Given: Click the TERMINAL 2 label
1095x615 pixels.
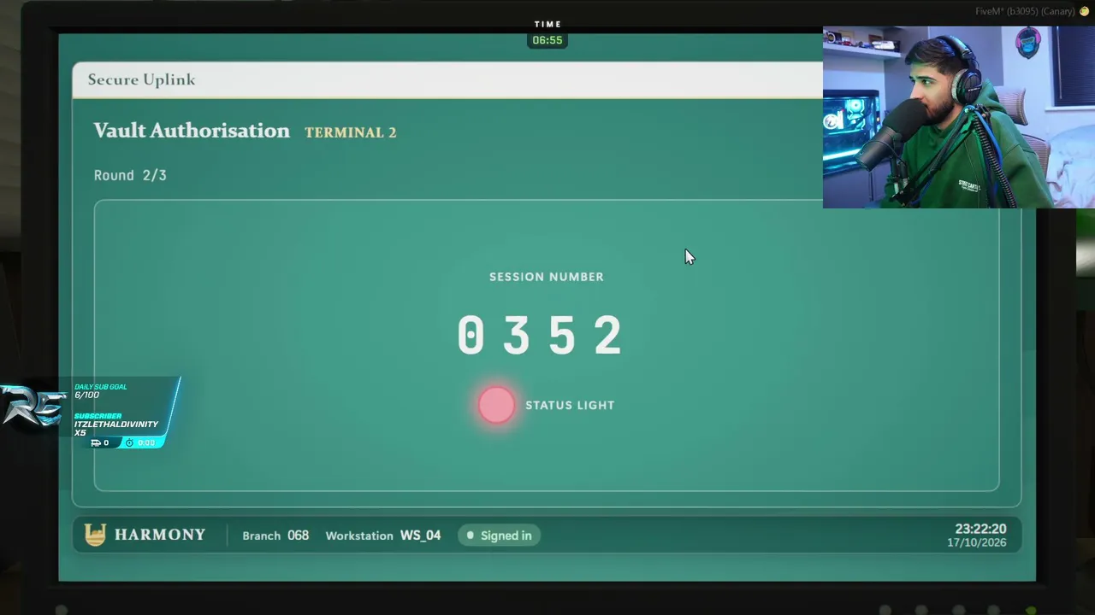Looking at the screenshot, I should pyautogui.click(x=351, y=132).
